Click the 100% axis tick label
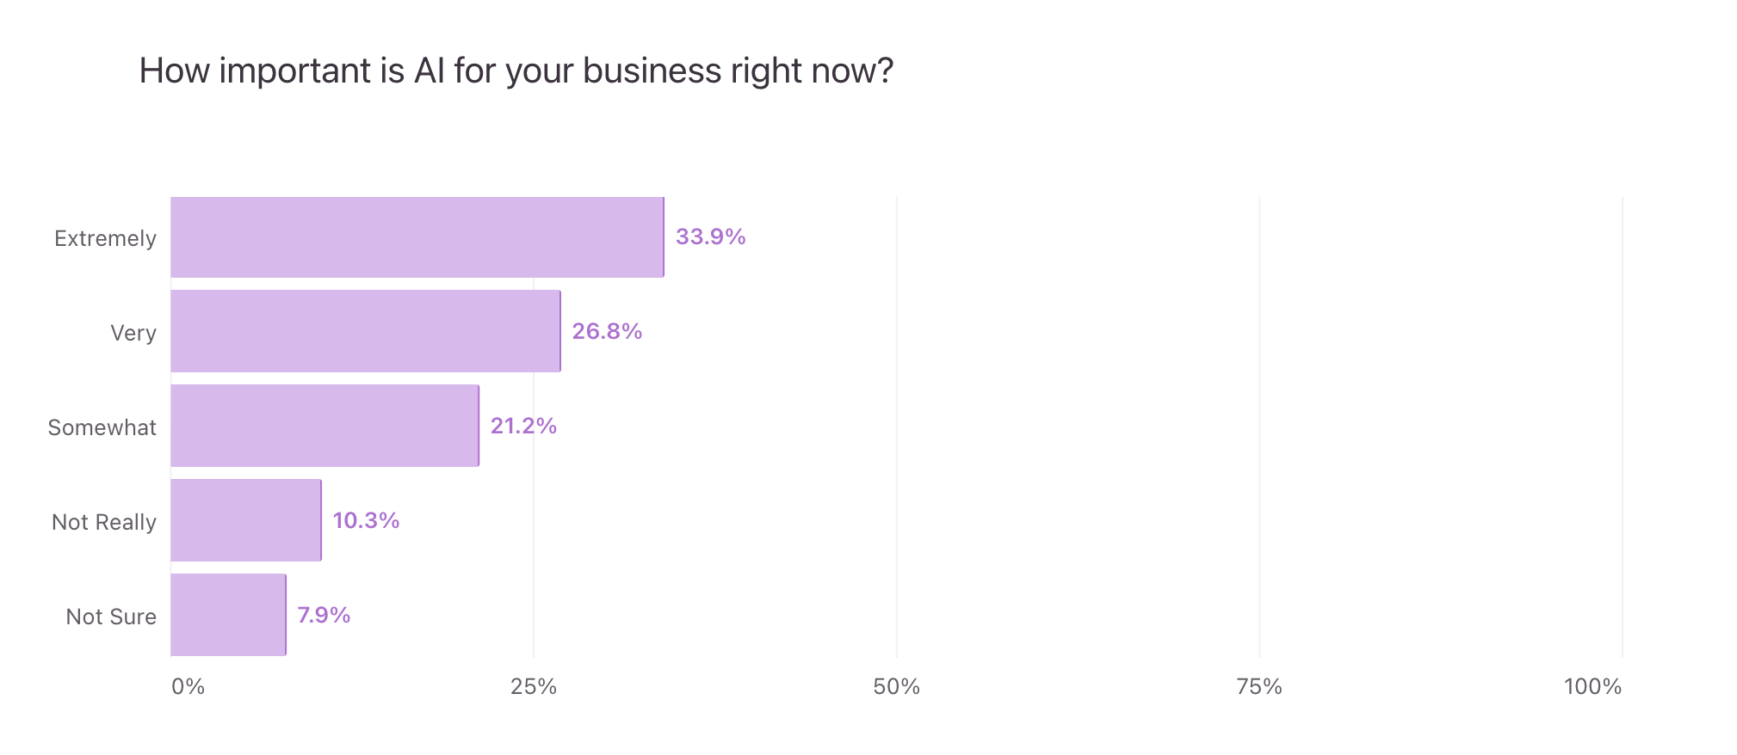The width and height of the screenshot is (1737, 755). (x=1592, y=686)
